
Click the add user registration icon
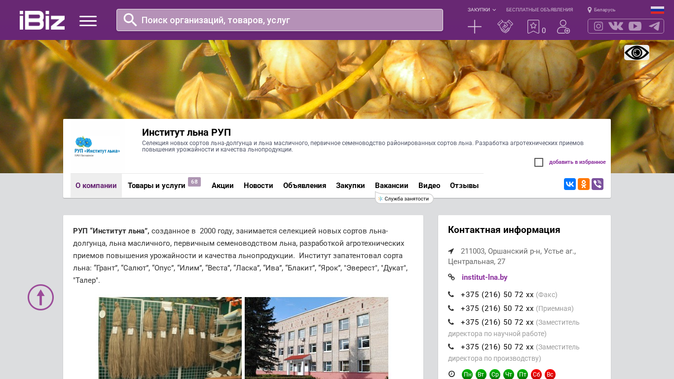pos(563,27)
